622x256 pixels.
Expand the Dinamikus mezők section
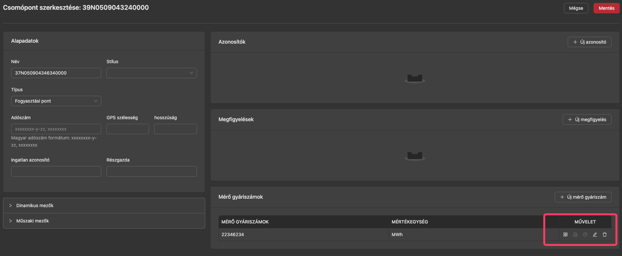click(x=104, y=206)
